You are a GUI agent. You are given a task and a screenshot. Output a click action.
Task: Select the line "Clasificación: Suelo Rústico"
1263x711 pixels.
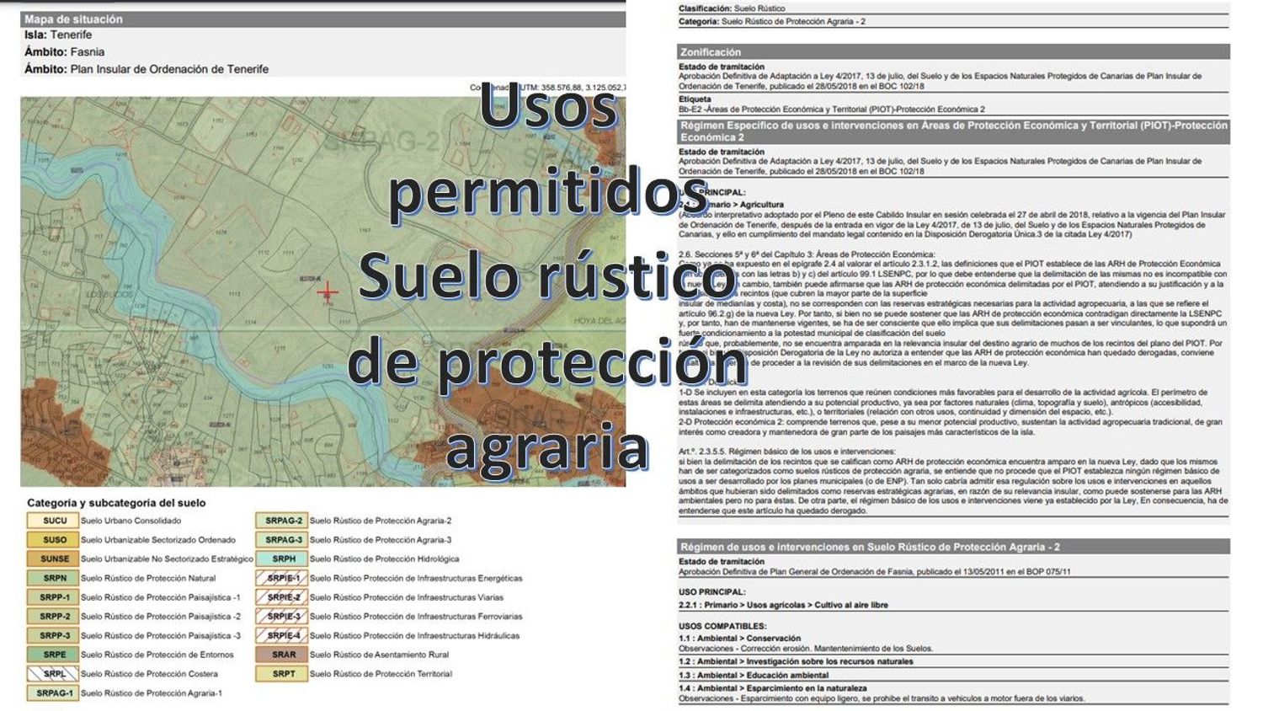pos(732,8)
